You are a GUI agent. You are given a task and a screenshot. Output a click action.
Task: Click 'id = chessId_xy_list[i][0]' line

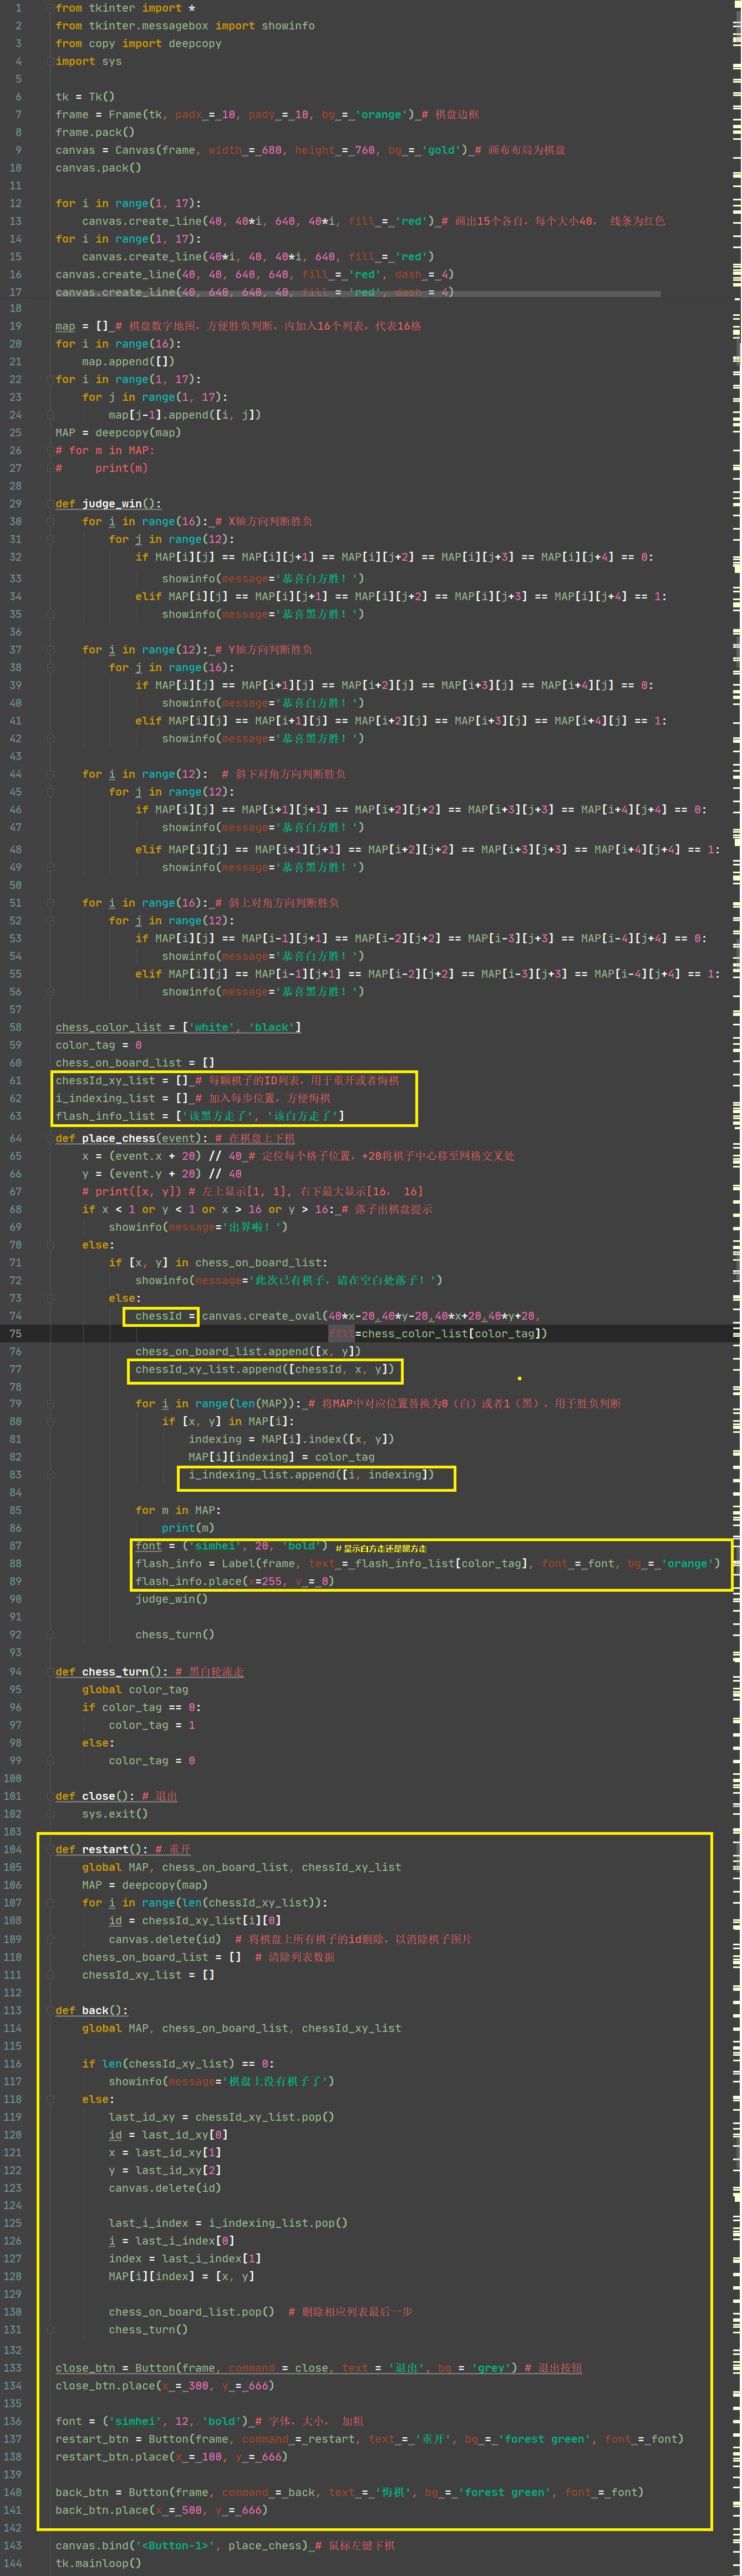coord(195,1921)
